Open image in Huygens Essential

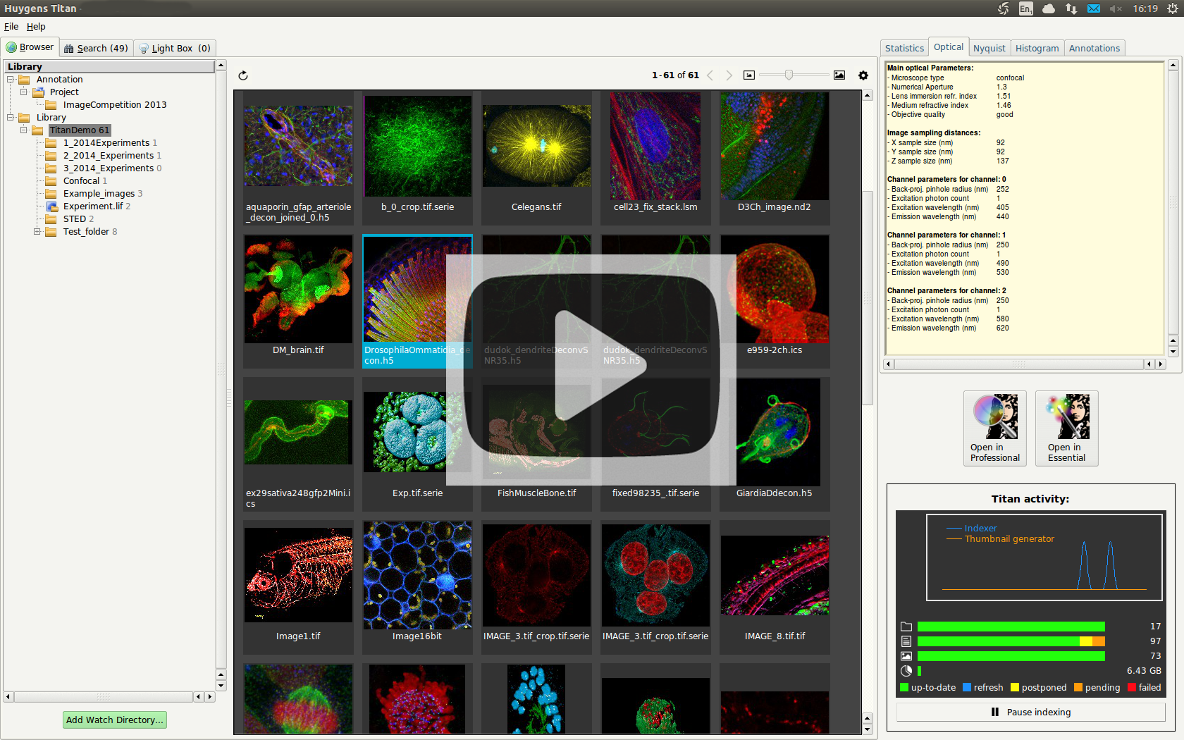tap(1066, 428)
